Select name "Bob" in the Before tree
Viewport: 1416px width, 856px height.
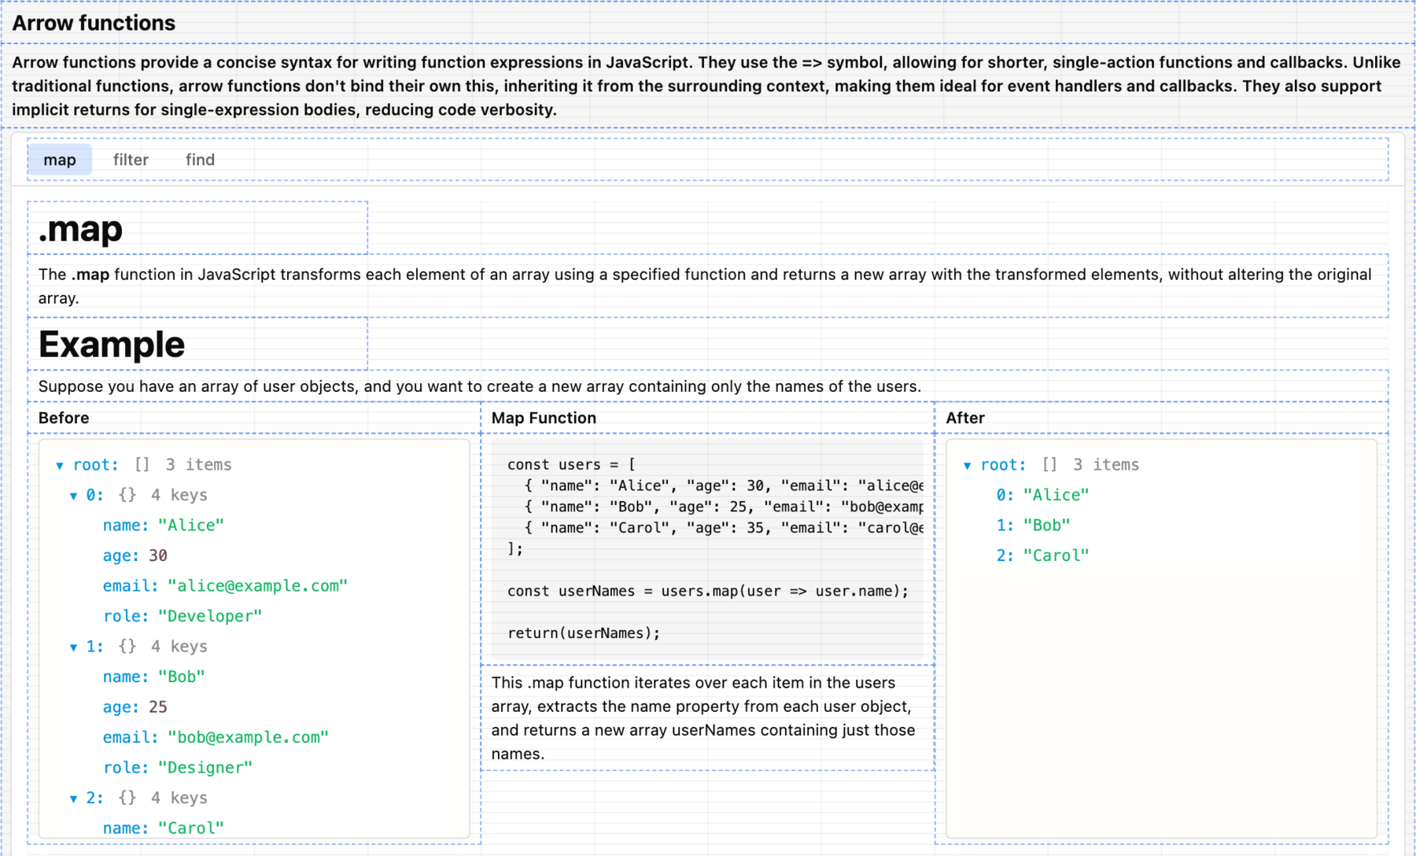(153, 677)
